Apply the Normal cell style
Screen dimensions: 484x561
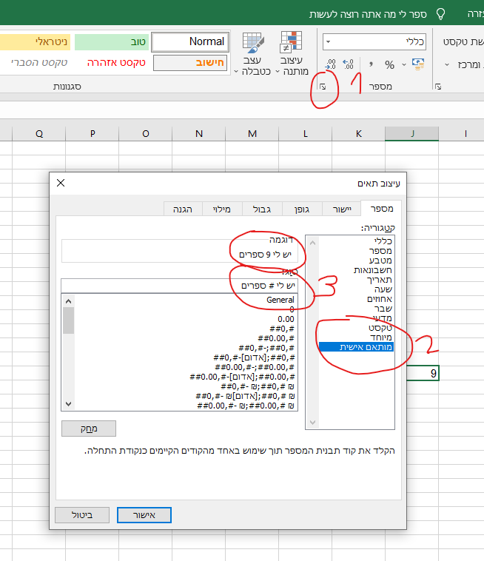point(190,42)
